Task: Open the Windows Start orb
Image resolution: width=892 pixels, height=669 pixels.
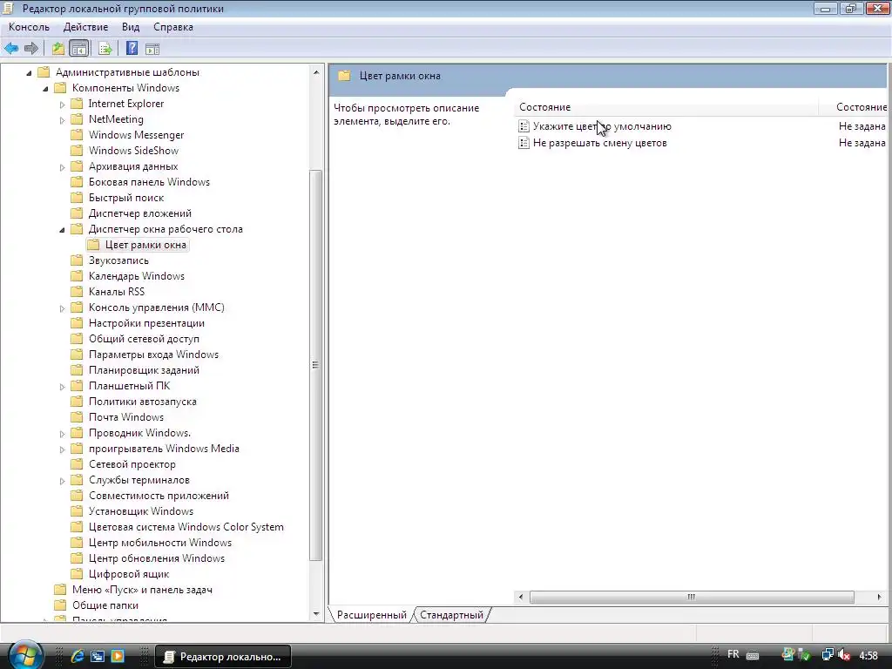Action: point(25,656)
